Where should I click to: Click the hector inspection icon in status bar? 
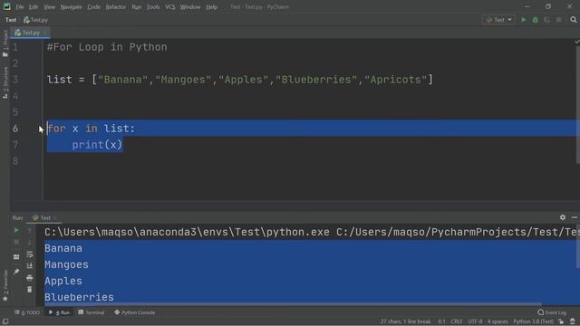(x=573, y=321)
